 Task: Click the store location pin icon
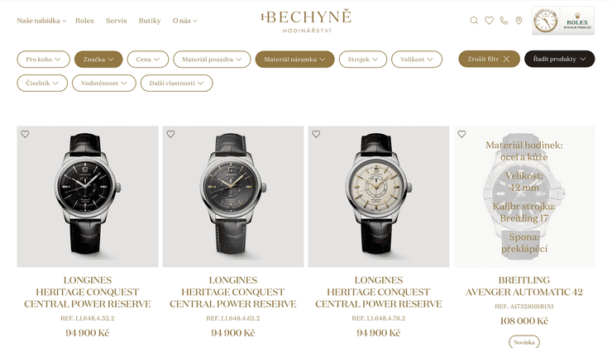pos(519,21)
